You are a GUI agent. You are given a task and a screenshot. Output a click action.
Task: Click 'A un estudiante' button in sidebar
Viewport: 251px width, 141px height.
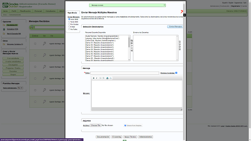[13, 58]
